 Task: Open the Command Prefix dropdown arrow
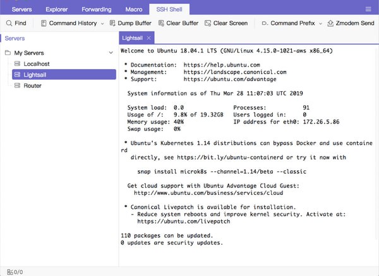click(x=320, y=23)
